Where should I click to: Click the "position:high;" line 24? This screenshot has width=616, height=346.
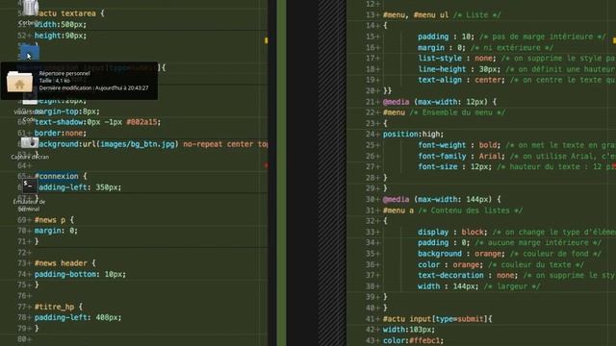413,135
